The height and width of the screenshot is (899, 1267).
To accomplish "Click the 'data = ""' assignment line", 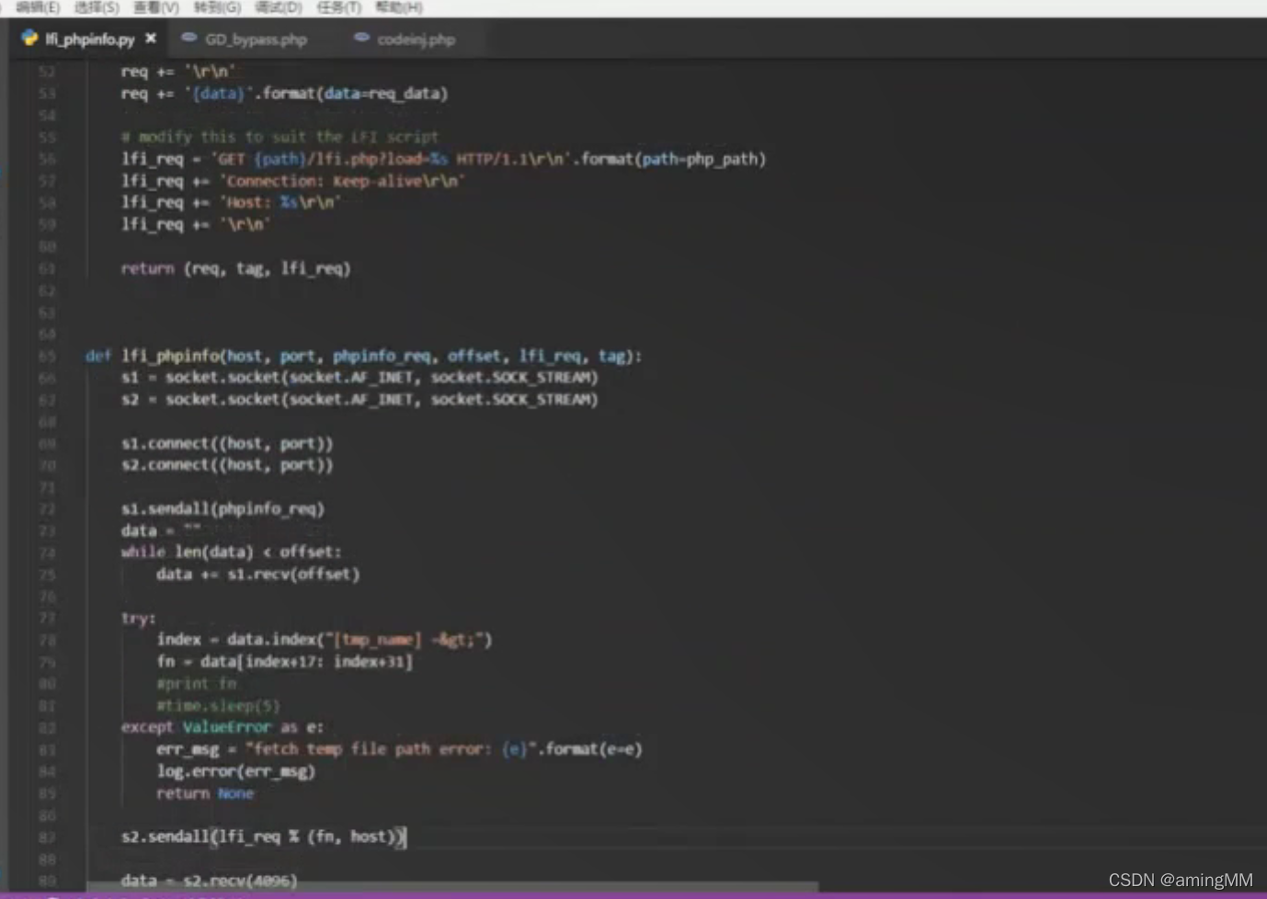I will 161,530.
